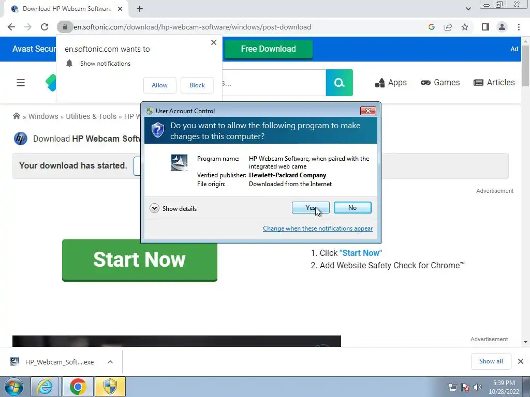Open the Softonic hamburger menu
Image resolution: width=530 pixels, height=397 pixels.
click(x=21, y=83)
